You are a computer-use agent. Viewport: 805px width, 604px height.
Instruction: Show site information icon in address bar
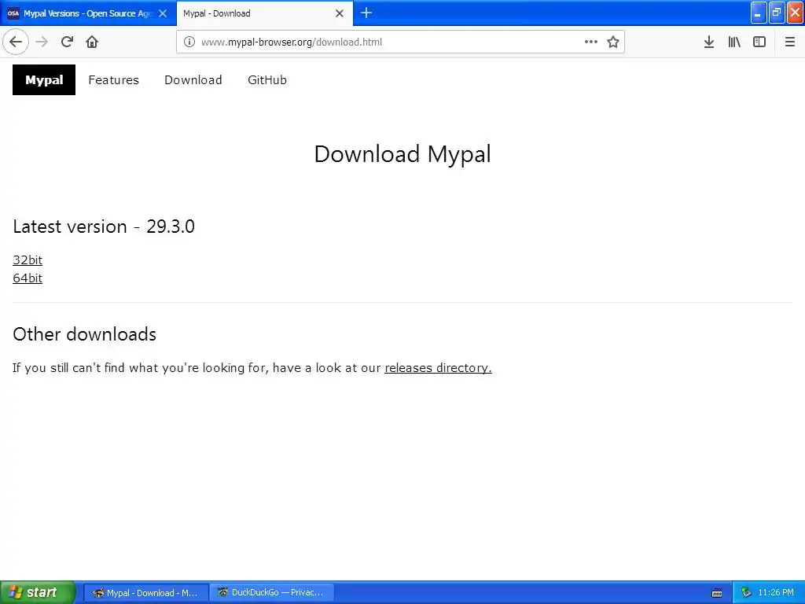[x=189, y=42]
